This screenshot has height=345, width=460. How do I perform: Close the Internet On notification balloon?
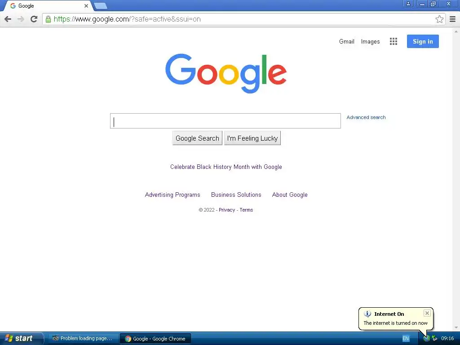(x=427, y=313)
